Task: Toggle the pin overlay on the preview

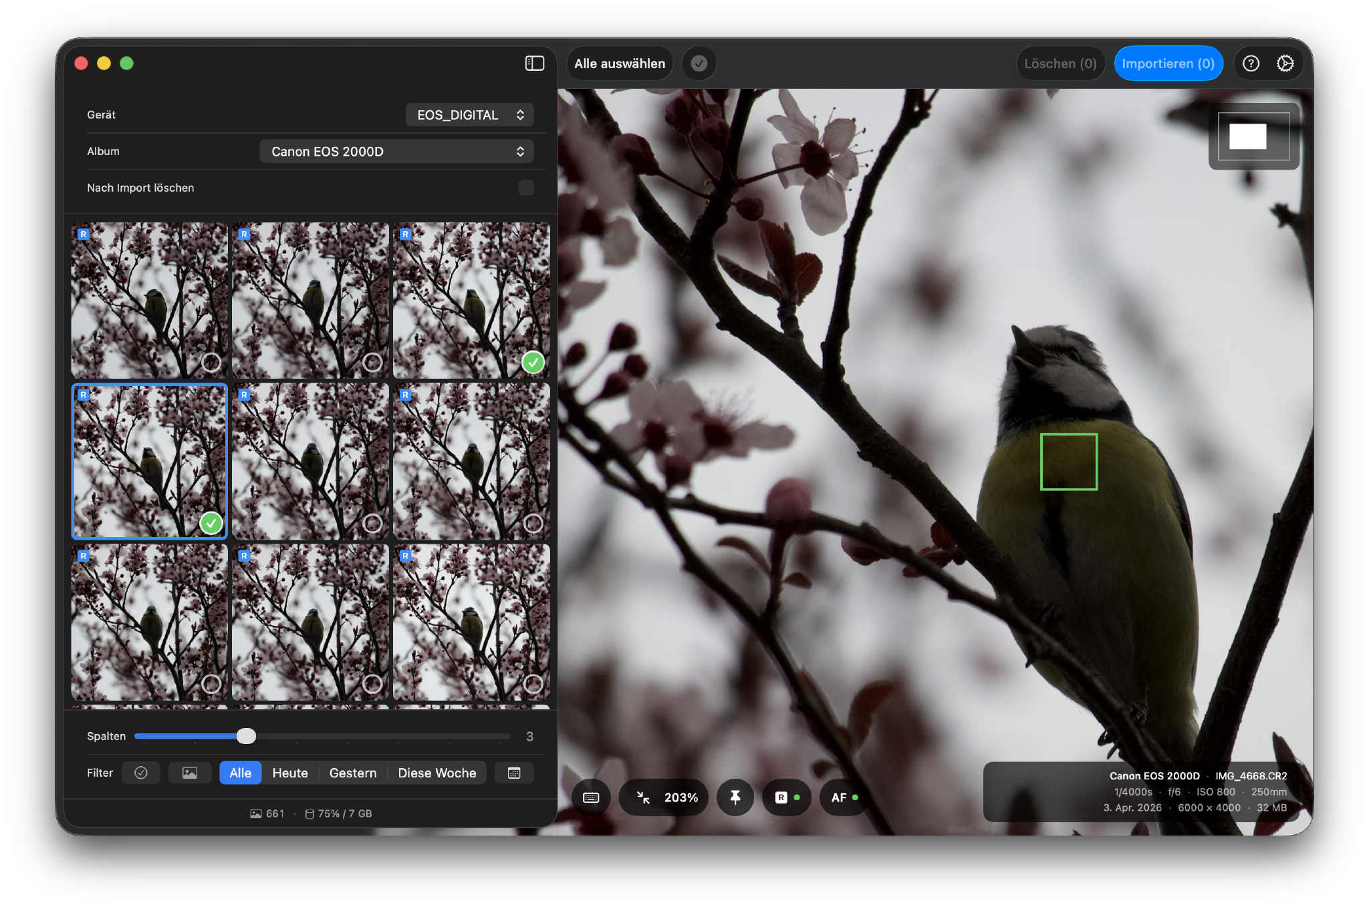Action: [735, 797]
